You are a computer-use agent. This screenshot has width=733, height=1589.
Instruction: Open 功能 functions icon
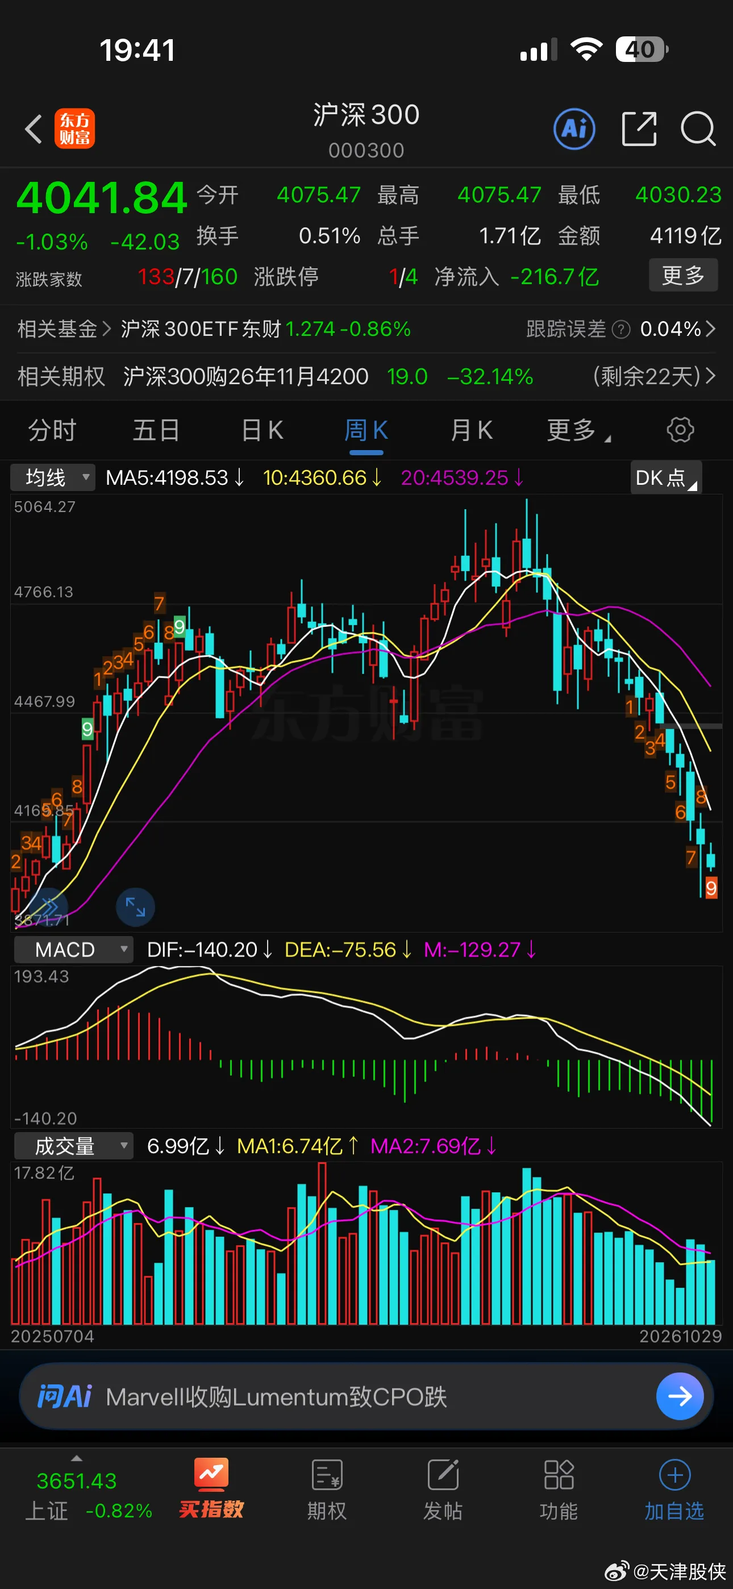click(559, 1489)
